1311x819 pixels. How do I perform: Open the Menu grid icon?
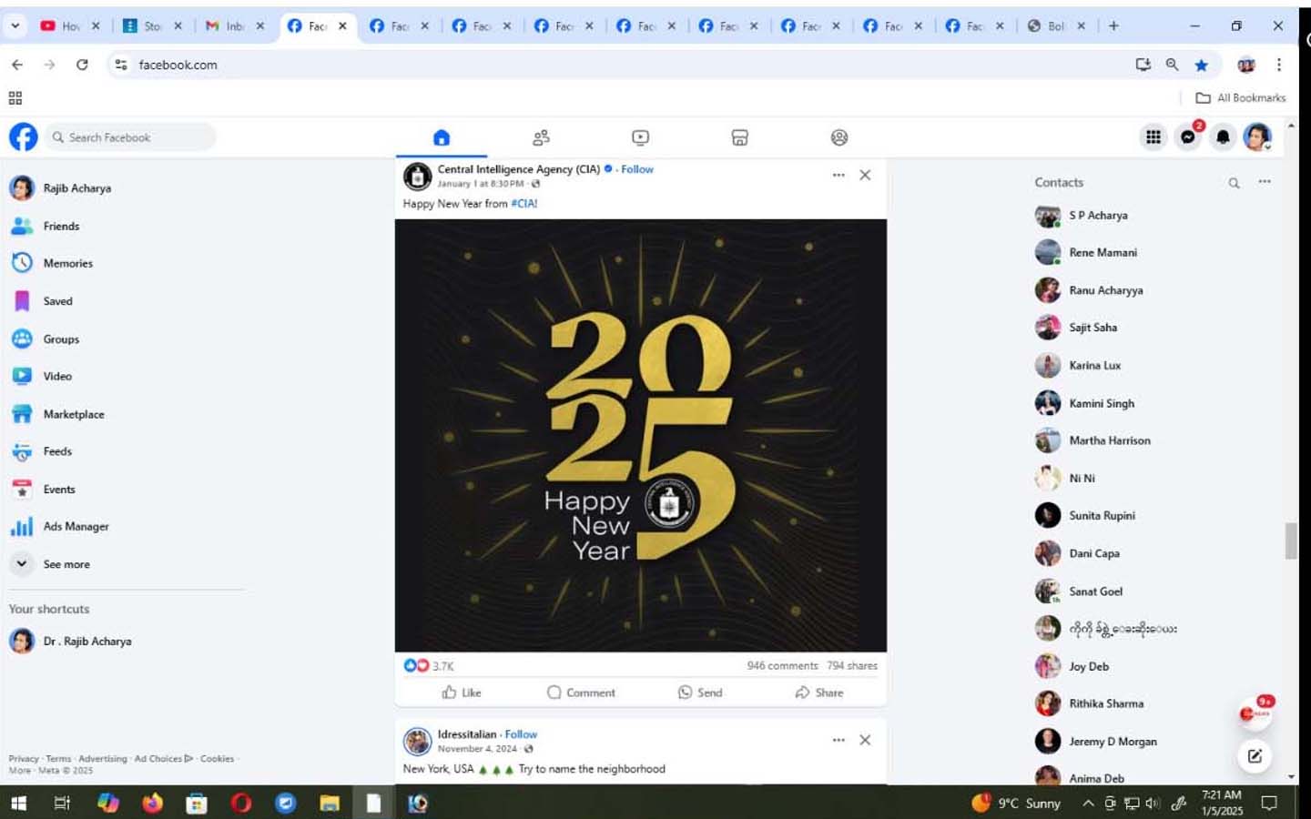coord(1153,137)
